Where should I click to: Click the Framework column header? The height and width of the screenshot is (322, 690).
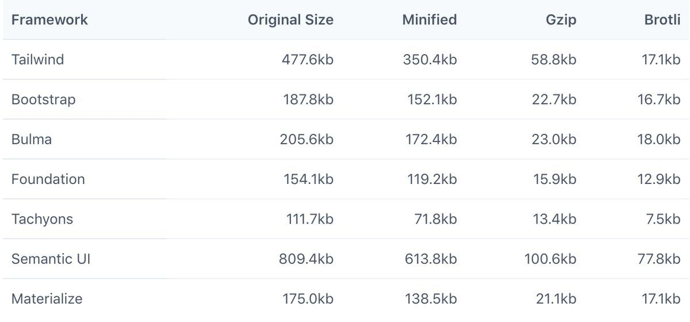coord(49,20)
